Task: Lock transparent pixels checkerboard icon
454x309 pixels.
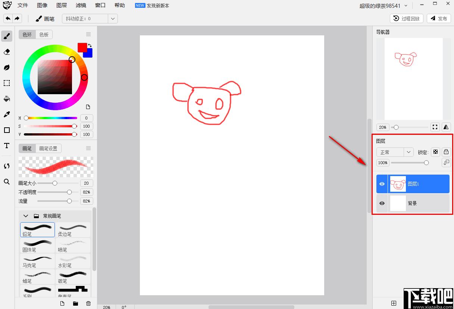Action: pyautogui.click(x=435, y=152)
